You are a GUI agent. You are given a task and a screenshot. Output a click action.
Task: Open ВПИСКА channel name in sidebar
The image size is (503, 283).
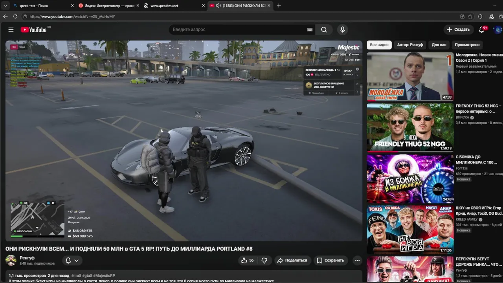tap(463, 118)
